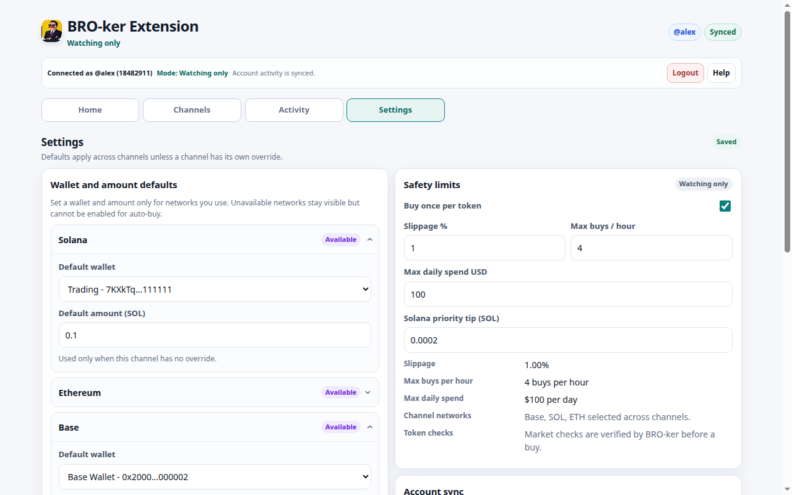This screenshot has width=792, height=495.
Task: Click the page vertical scrollbar thumb
Action: pyautogui.click(x=788, y=132)
